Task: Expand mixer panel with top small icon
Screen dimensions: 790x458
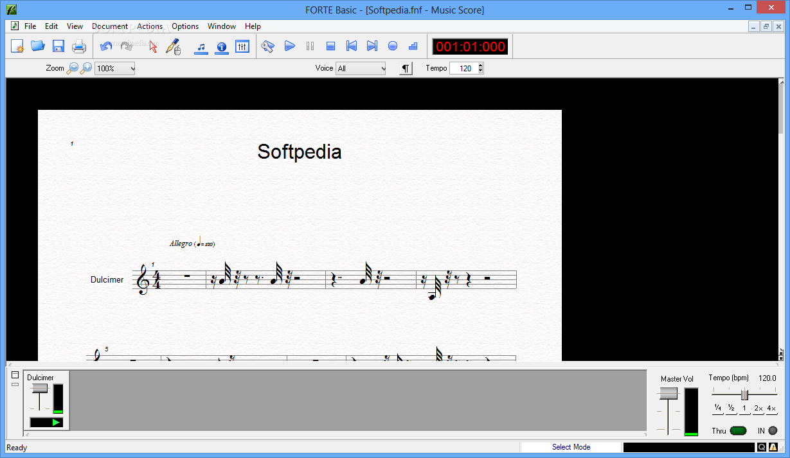Action: (x=15, y=375)
